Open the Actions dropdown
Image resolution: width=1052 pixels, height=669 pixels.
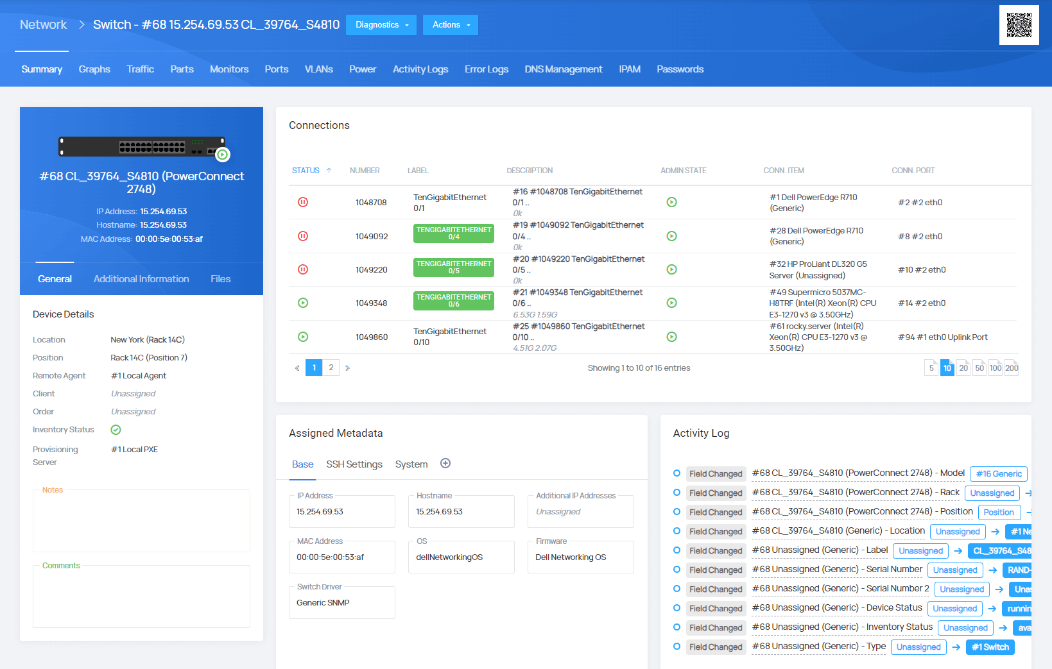point(451,25)
